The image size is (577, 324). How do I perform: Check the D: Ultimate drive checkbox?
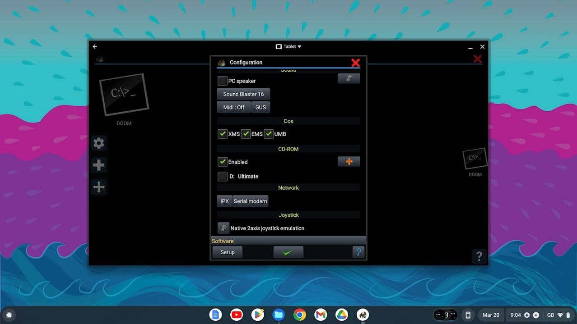pos(222,176)
